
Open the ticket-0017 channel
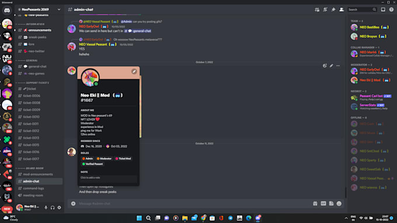click(x=39, y=159)
